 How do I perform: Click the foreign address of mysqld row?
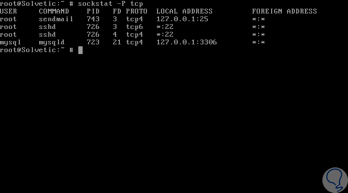pyautogui.click(x=259, y=42)
